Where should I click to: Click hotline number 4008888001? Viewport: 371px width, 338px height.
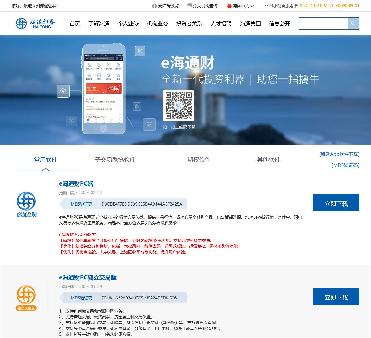click(x=347, y=6)
